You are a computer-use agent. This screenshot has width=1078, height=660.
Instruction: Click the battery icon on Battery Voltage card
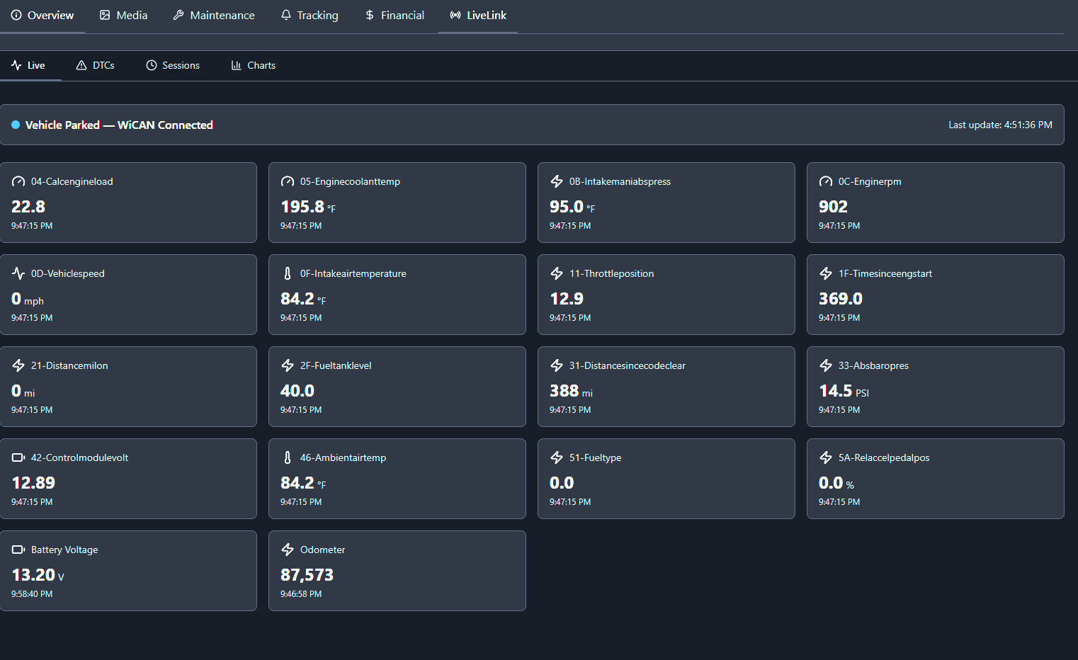(18, 550)
